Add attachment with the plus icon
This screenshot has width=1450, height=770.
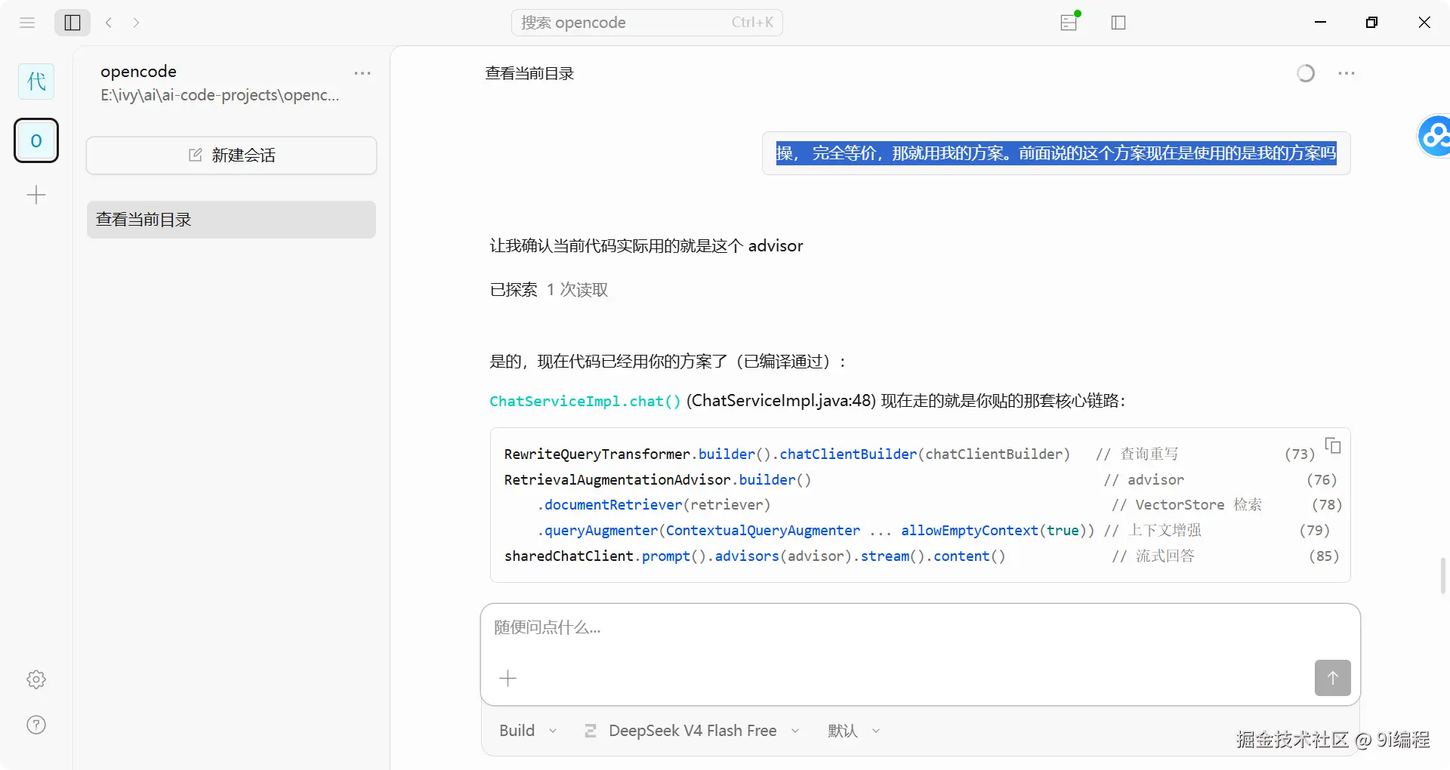coord(508,678)
